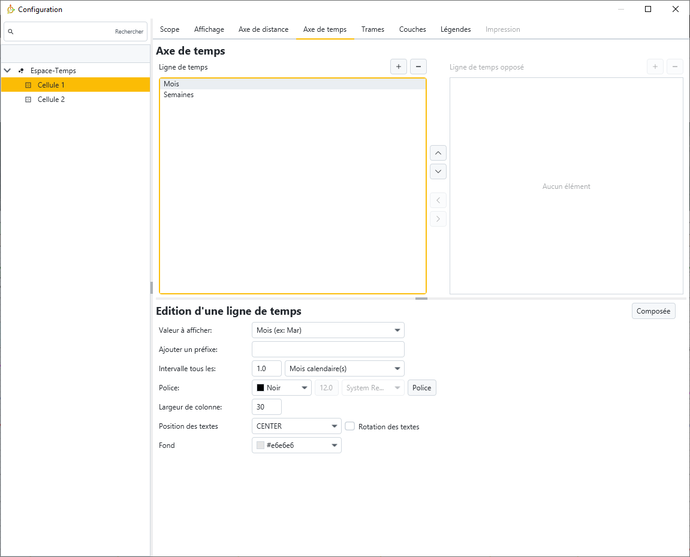This screenshot has width=690, height=557.
Task: Click the plus button above Ligne de temps list
Action: (x=398, y=67)
